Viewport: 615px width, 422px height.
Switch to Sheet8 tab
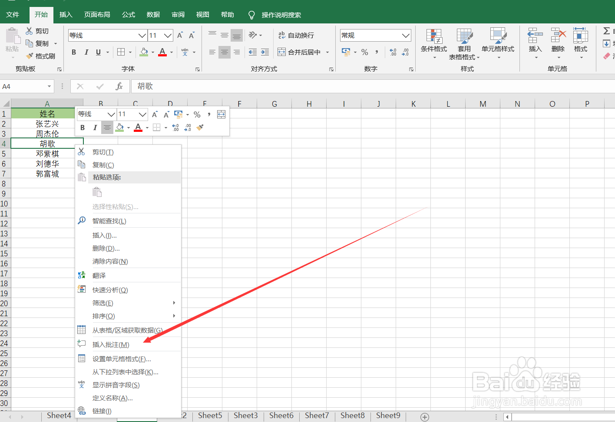353,415
